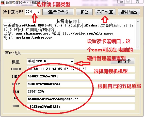Click into the AAA input field
Screen dimensions: 144x117
coord(81,107)
